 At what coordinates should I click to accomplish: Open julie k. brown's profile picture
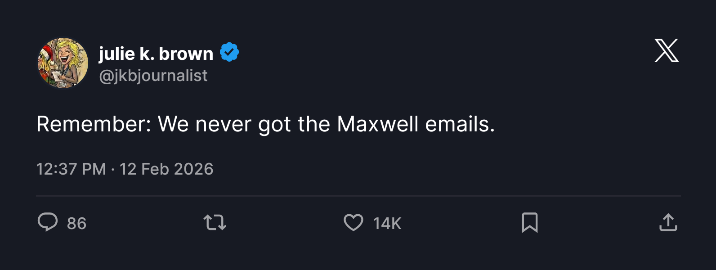63,63
